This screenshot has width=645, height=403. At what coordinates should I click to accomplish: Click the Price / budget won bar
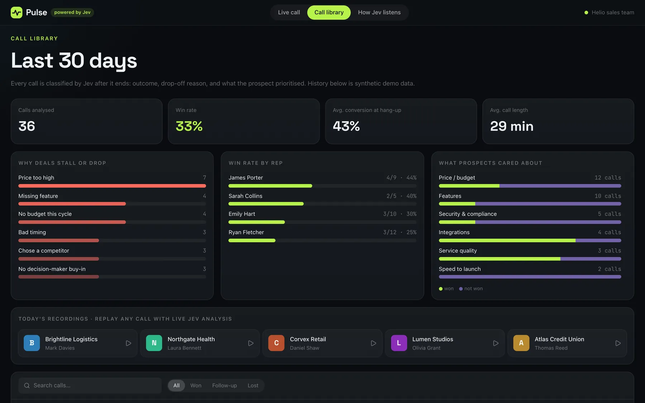click(469, 186)
